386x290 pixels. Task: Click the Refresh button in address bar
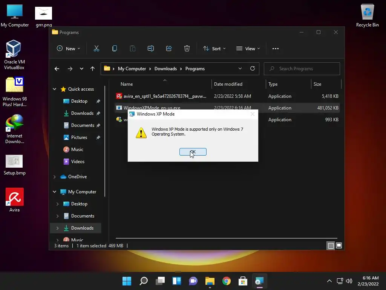click(x=253, y=69)
